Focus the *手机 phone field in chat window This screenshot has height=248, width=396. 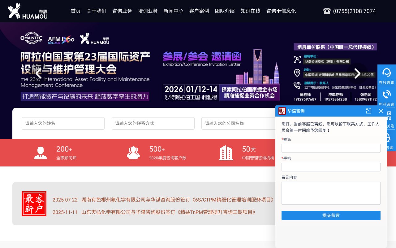pyautogui.click(x=331, y=167)
